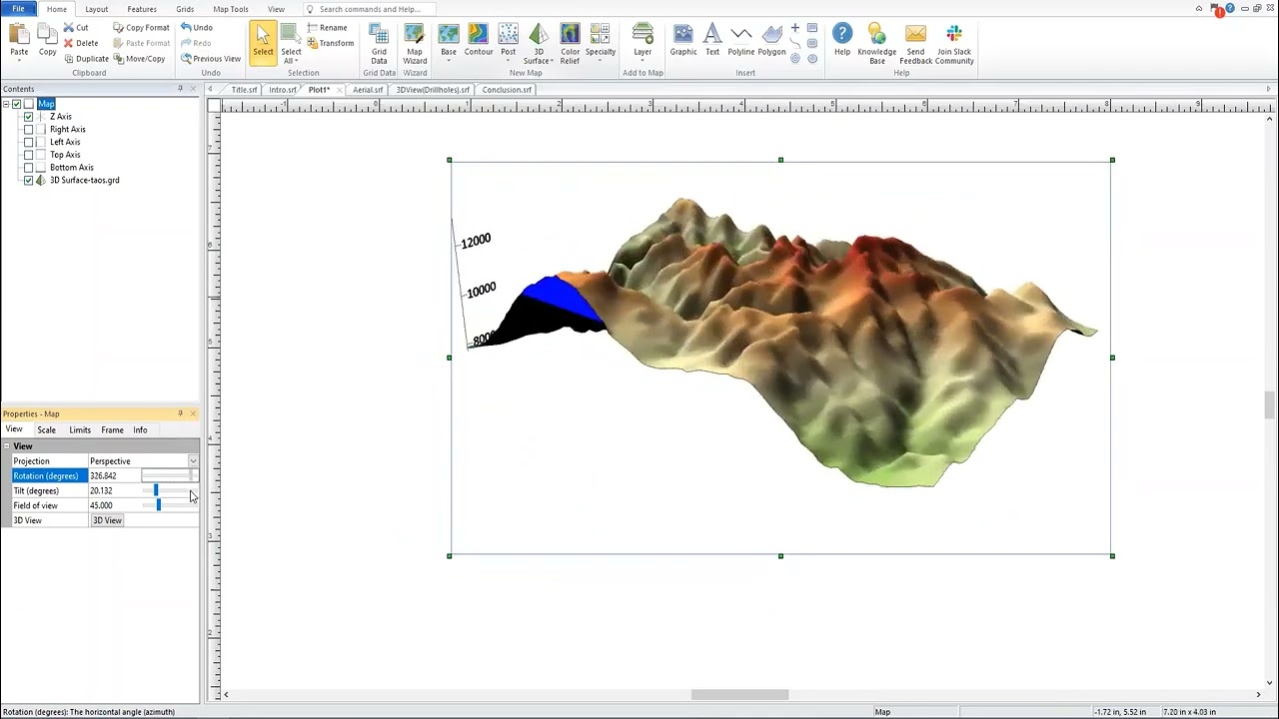Open the Scale properties tab
Image resolution: width=1279 pixels, height=719 pixels.
(47, 430)
